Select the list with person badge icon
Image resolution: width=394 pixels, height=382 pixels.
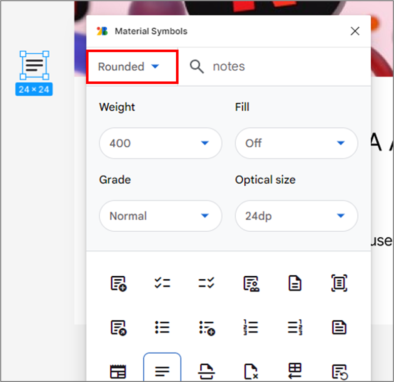[x=251, y=283]
